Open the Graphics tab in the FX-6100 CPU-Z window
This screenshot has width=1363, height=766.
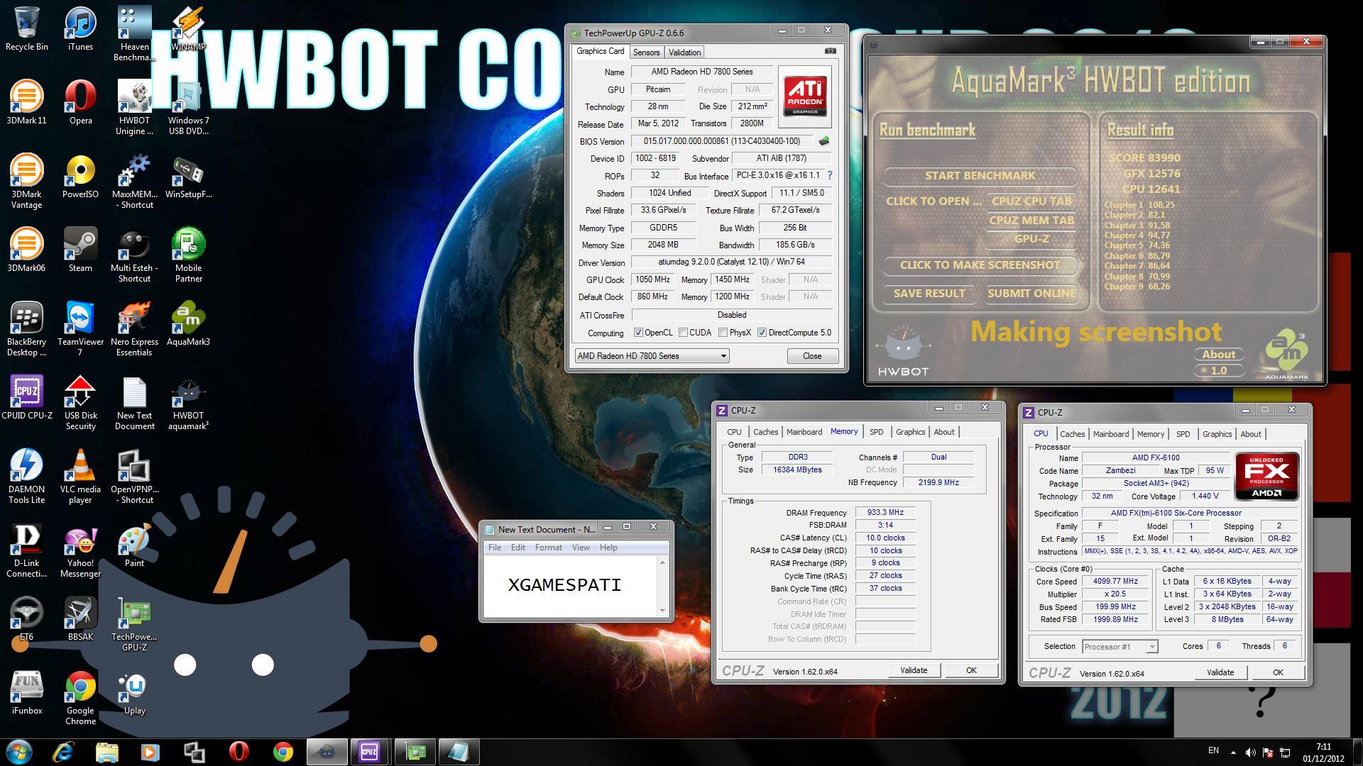pos(1217,434)
